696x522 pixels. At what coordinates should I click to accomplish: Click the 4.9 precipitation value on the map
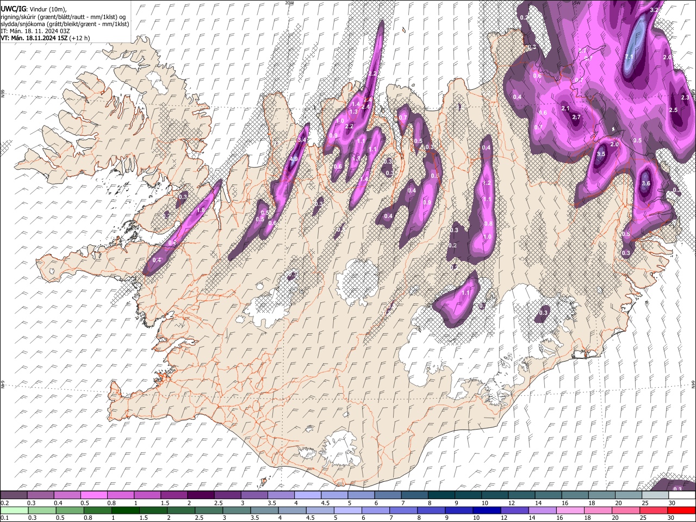(x=294, y=159)
